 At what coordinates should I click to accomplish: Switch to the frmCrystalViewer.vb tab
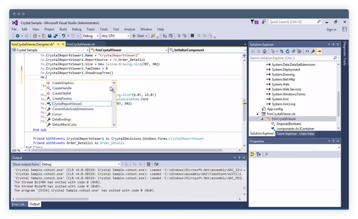81,44
